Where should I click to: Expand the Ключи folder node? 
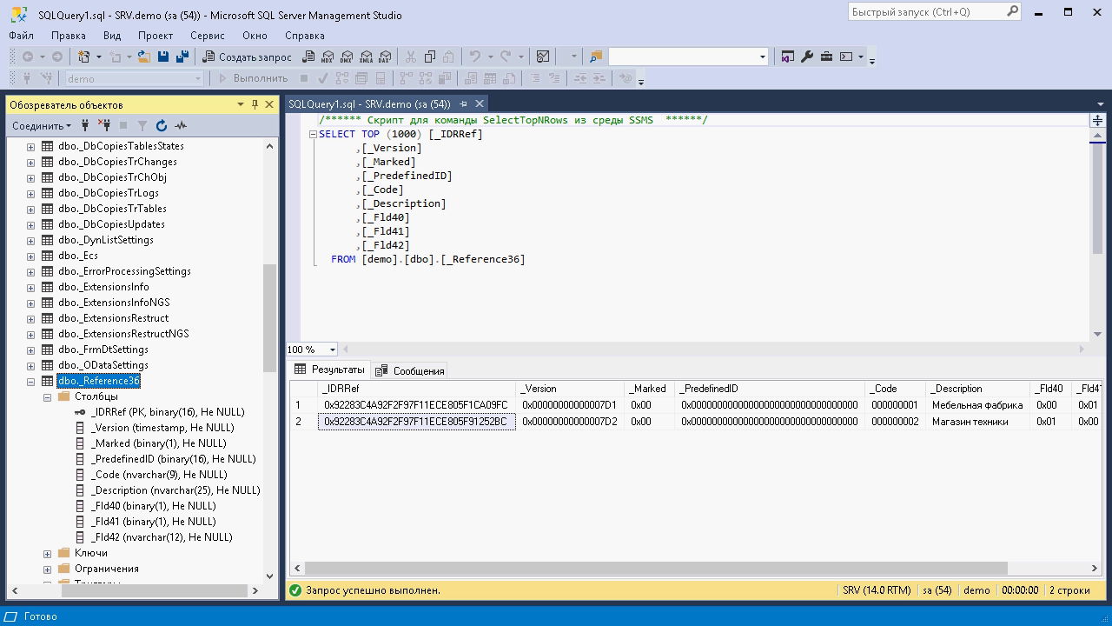[x=48, y=553]
